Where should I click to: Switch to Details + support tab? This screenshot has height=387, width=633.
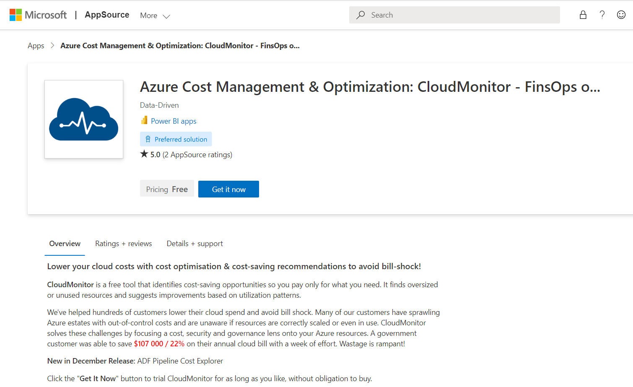coord(195,244)
